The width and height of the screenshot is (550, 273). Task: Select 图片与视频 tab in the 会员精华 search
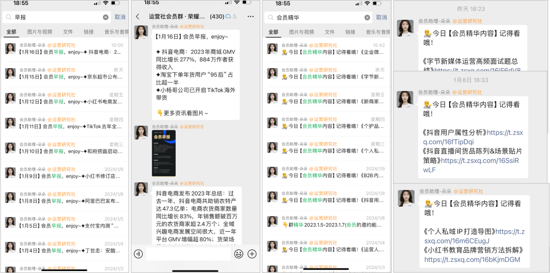pos(301,32)
